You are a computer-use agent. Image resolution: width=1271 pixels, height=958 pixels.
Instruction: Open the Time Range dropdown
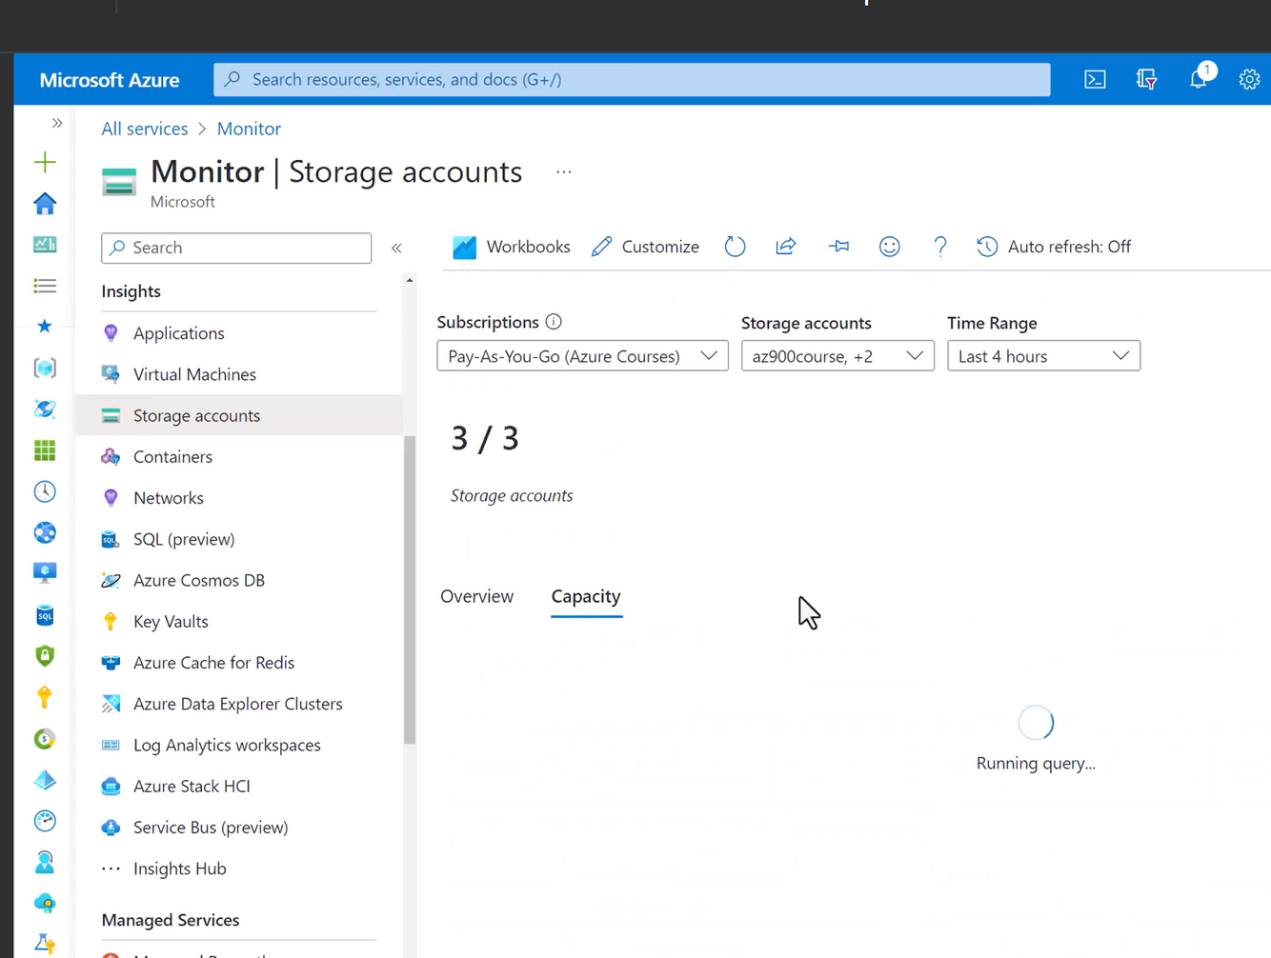[x=1043, y=356]
